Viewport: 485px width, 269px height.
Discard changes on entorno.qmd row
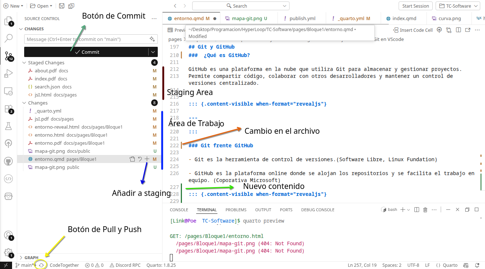point(140,159)
